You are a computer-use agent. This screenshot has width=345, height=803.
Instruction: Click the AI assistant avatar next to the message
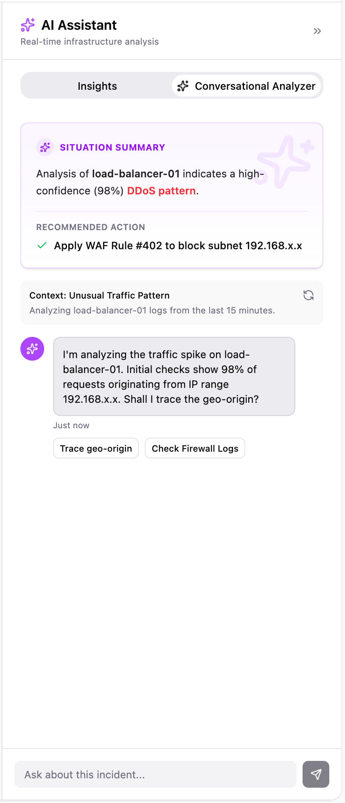tap(32, 349)
